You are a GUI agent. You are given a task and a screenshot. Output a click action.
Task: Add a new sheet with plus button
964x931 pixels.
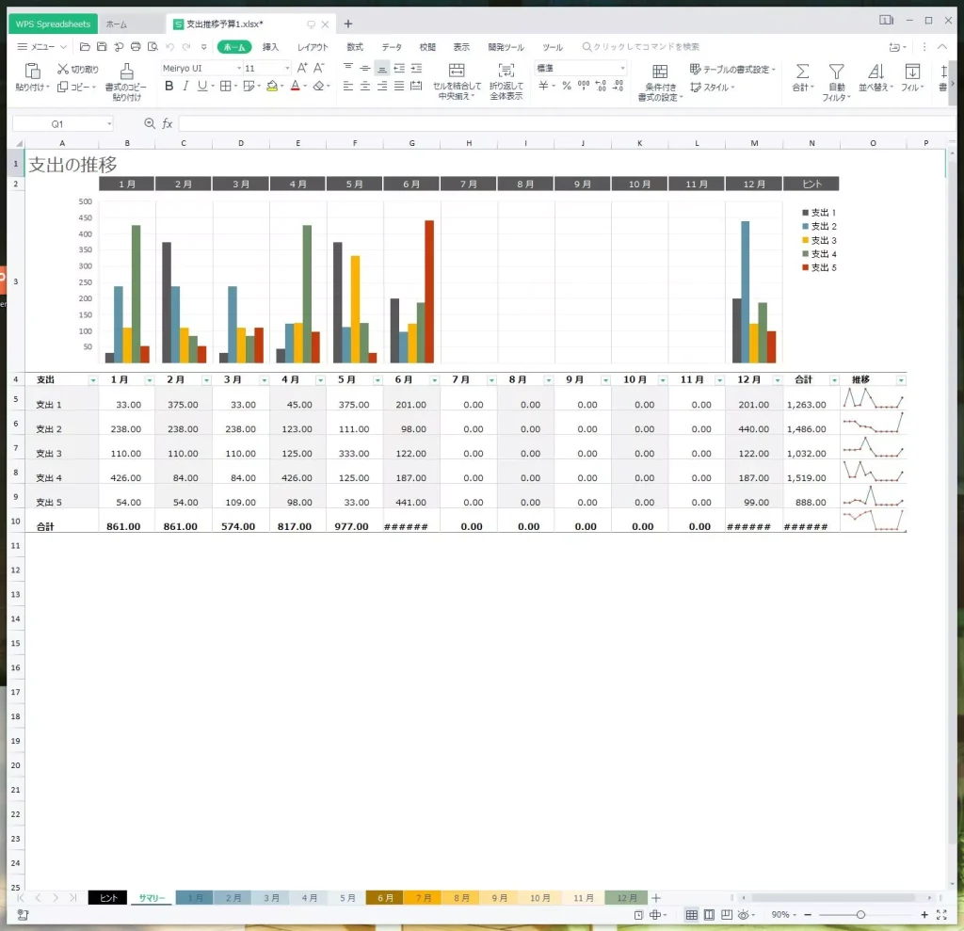[656, 898]
